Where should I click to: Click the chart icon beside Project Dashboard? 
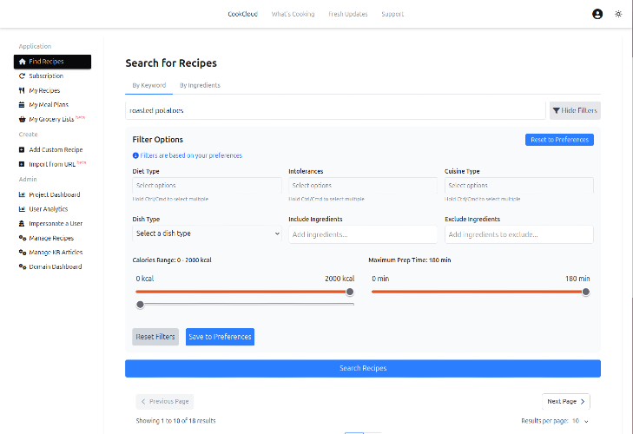[23, 194]
